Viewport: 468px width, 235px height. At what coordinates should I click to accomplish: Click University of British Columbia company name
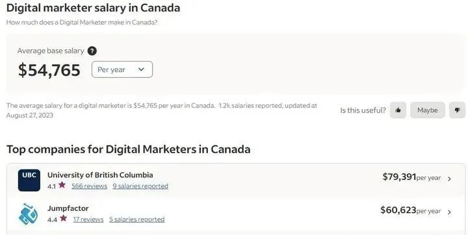[x=100, y=175]
